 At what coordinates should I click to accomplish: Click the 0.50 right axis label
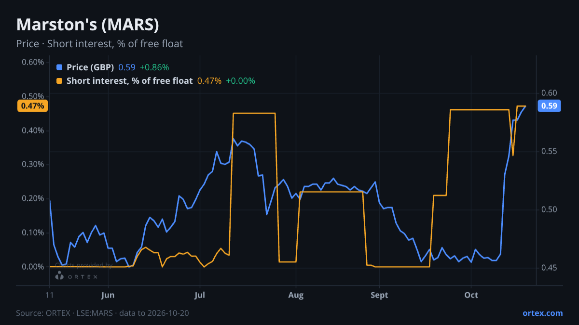click(x=549, y=209)
